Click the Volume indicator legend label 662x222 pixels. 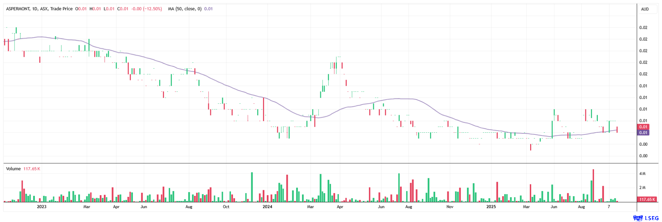coord(13,169)
